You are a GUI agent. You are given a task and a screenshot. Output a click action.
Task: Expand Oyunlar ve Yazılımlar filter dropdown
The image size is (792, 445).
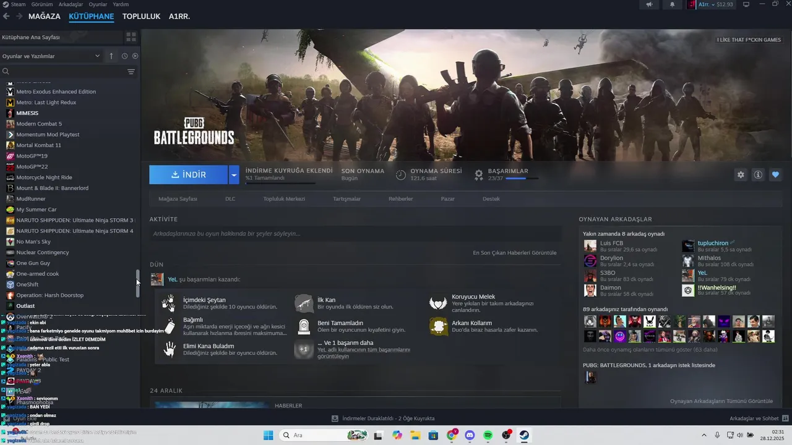(51, 56)
